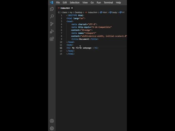Viewport: 175px width, 131px height.
Task: Open the Search view in activity bar
Action: [52, 16]
